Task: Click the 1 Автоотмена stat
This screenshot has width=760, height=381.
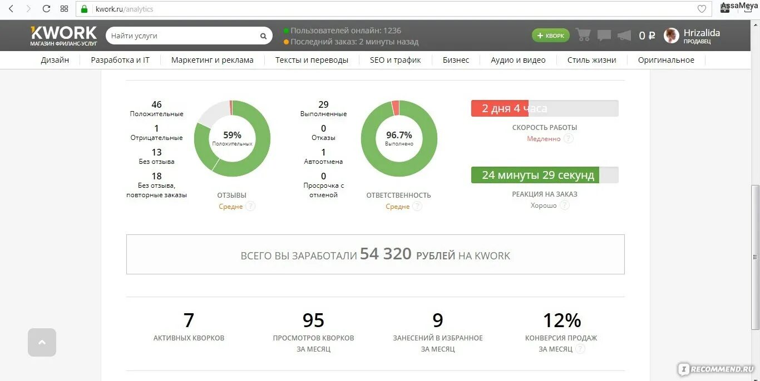Action: tap(323, 157)
